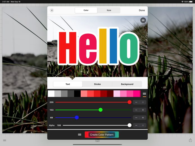Close the color editor with the X button
This screenshot has width=195, height=146.
click(52, 10)
